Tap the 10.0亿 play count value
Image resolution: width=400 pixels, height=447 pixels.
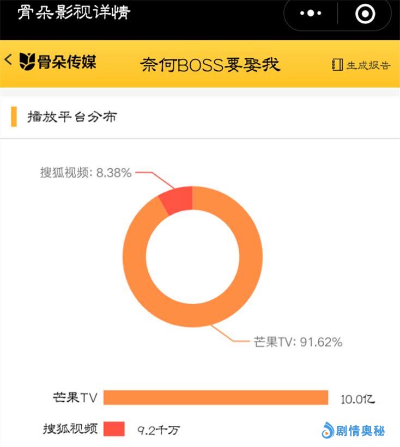pyautogui.click(x=357, y=399)
